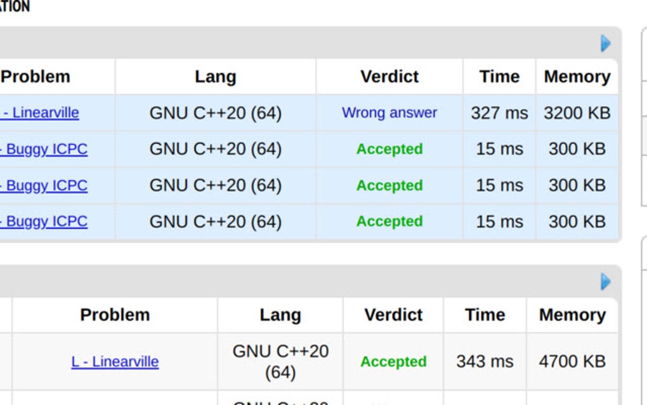Open Linearville link in the Wrong answer row
The width and height of the screenshot is (647, 405).
pyautogui.click(x=41, y=113)
